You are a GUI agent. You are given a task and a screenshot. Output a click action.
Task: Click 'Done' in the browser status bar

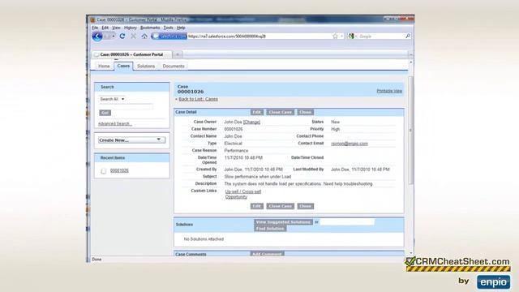pyautogui.click(x=97, y=260)
